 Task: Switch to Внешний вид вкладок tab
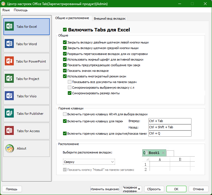(x=110, y=19)
